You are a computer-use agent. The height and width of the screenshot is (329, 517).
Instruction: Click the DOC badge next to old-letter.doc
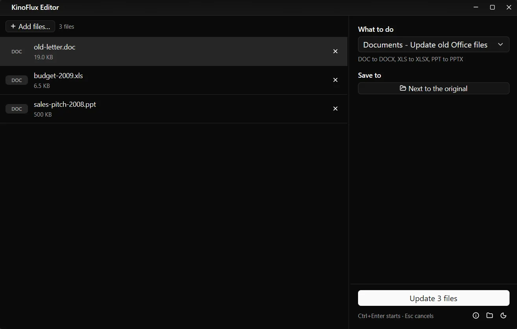pyautogui.click(x=17, y=52)
